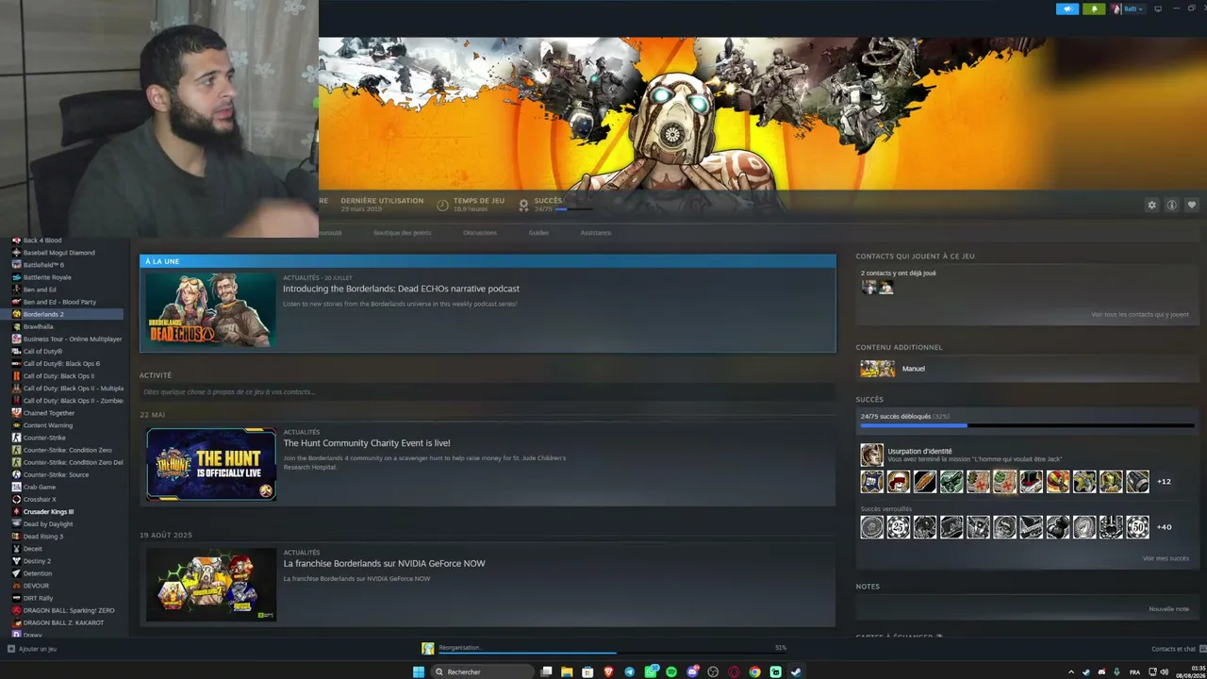The height and width of the screenshot is (679, 1207).
Task: Open Google Chrome from the taskbar
Action: (754, 672)
